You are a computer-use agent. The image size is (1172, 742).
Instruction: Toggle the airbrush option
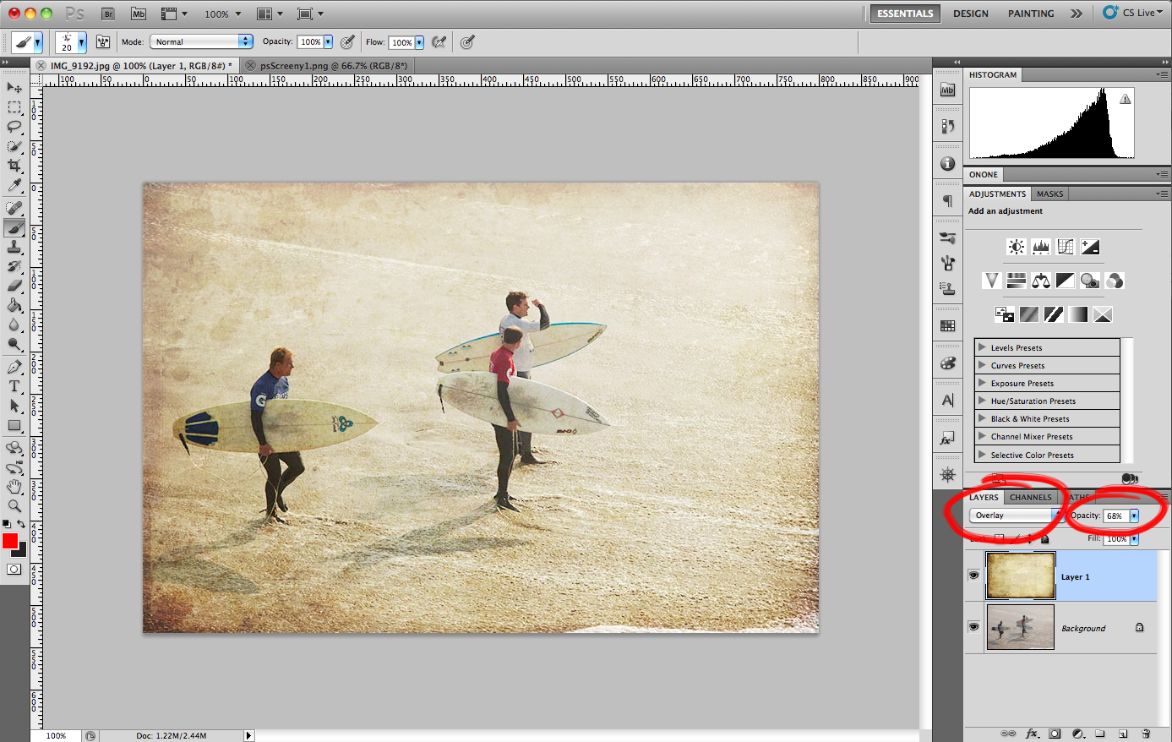click(x=439, y=41)
